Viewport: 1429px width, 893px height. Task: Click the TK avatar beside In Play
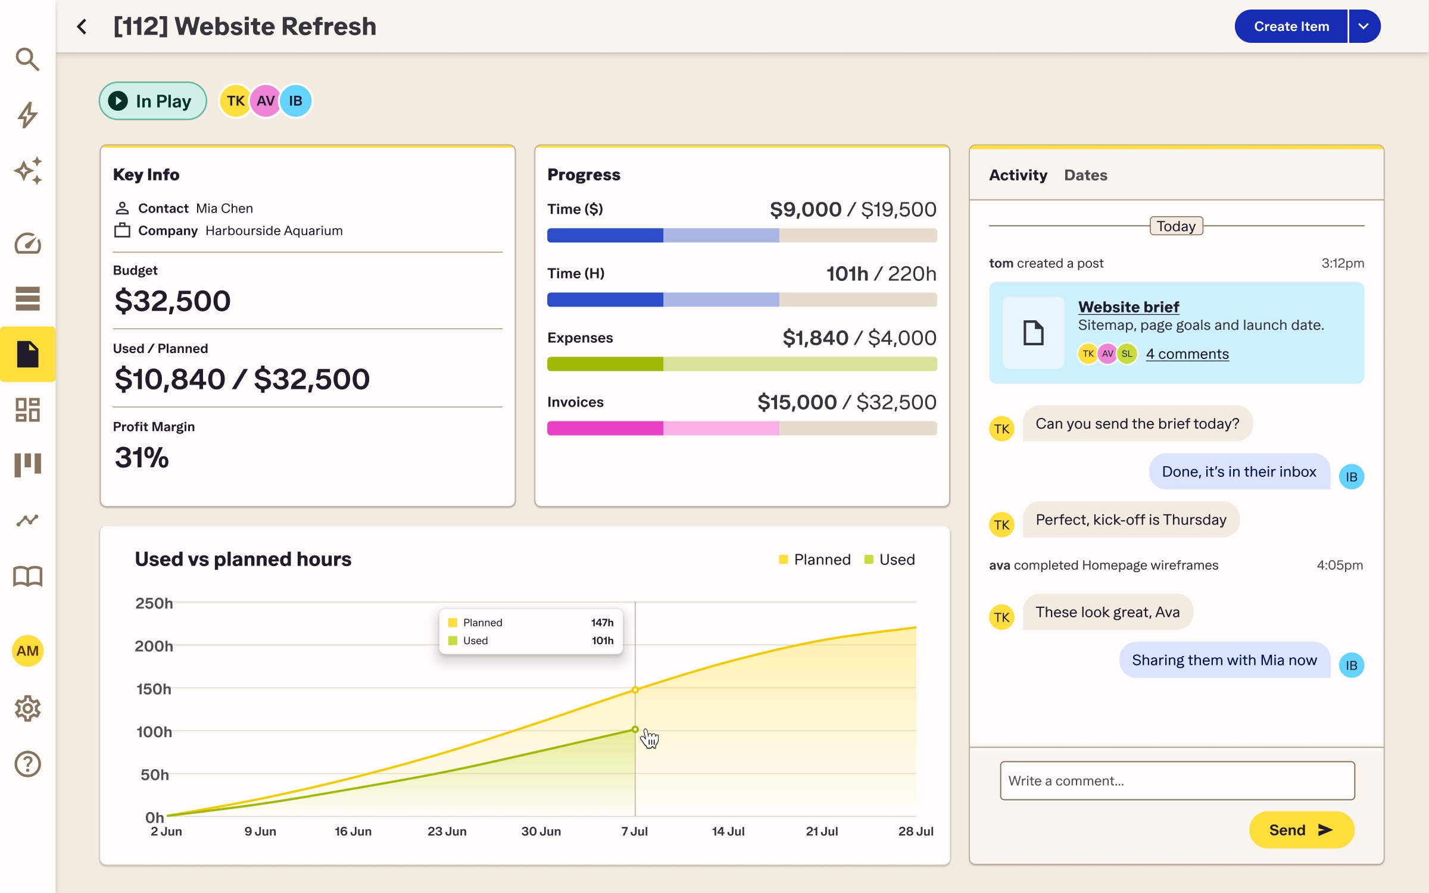pos(236,101)
